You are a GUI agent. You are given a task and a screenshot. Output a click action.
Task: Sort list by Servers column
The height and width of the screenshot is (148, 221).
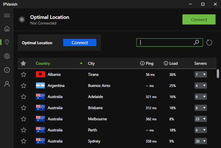200,64
